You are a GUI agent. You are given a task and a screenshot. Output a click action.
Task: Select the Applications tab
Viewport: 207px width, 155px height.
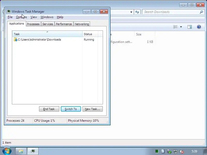(17, 24)
